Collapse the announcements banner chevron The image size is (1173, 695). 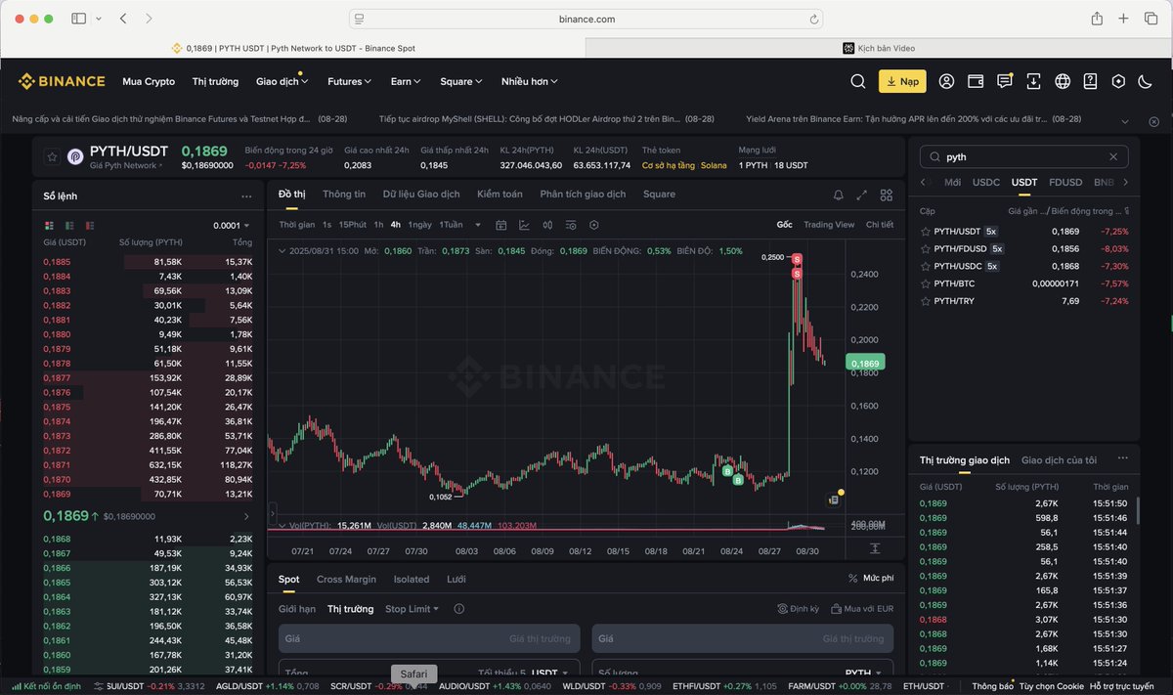1125,121
